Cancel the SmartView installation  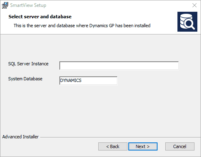pos(180,146)
